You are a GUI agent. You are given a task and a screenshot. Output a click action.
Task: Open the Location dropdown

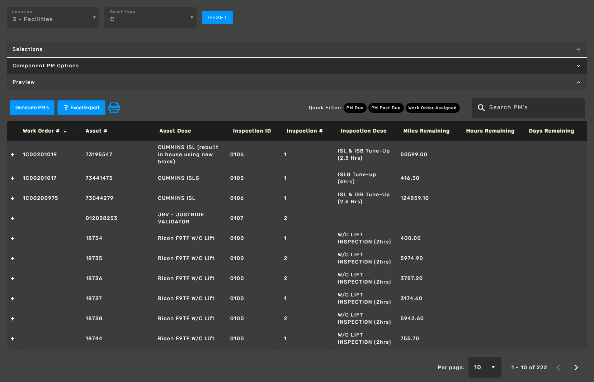click(53, 18)
